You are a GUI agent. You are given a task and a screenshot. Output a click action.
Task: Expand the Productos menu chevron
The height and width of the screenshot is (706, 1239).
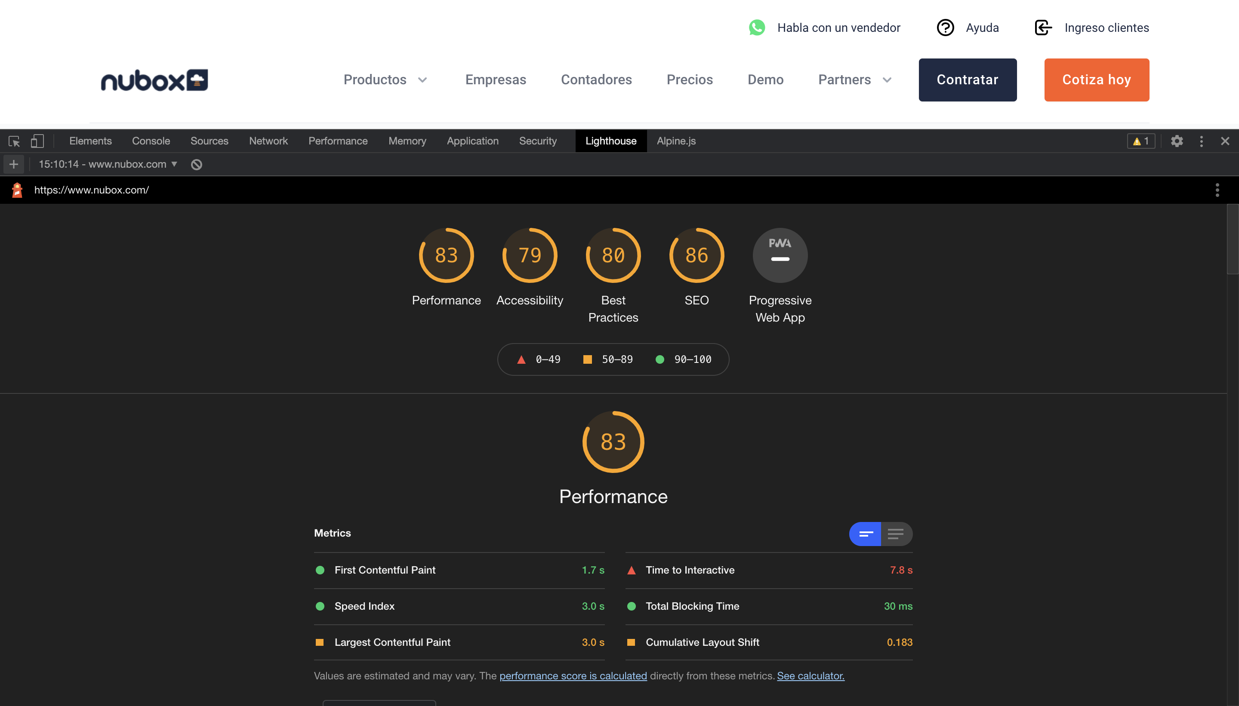[422, 80]
